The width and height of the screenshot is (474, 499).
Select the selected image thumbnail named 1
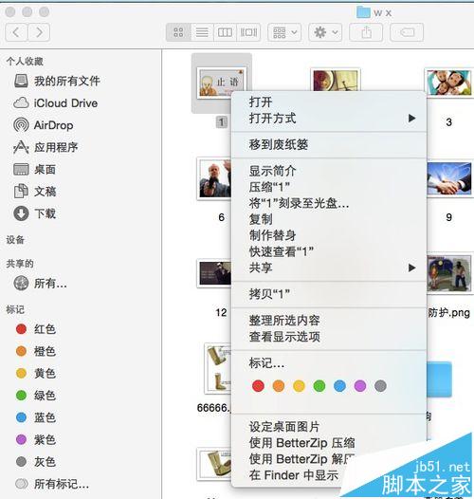tap(222, 83)
